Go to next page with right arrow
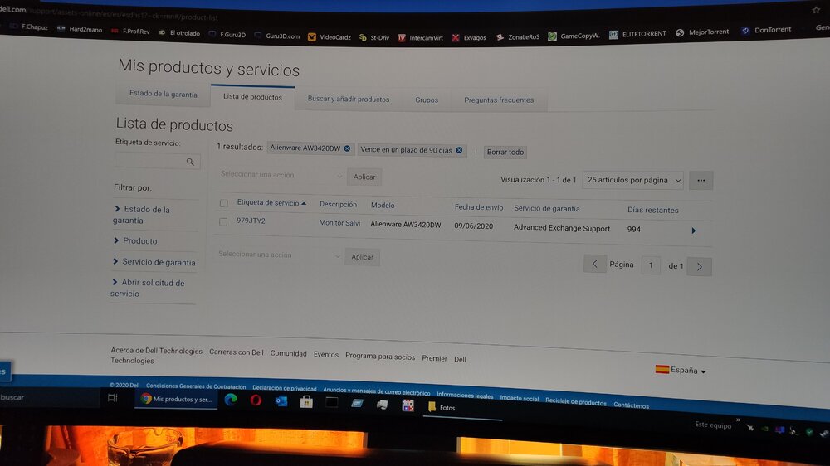Viewport: 830px width, 466px height. (x=699, y=267)
